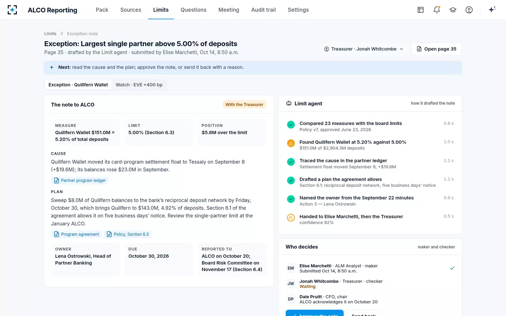Open notifications bell icon
Image resolution: width=506 pixels, height=316 pixels.
coord(437,10)
